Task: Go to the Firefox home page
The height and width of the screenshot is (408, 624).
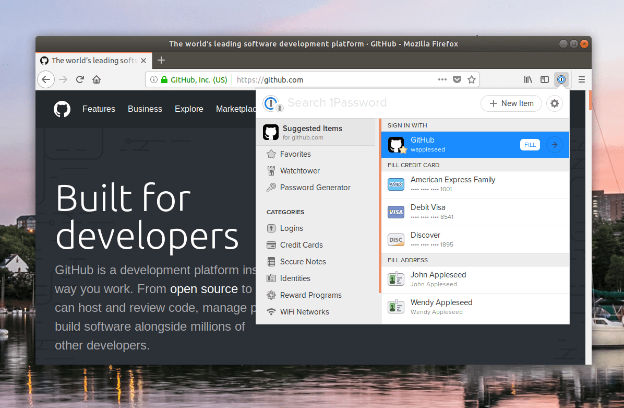Action: click(x=97, y=80)
